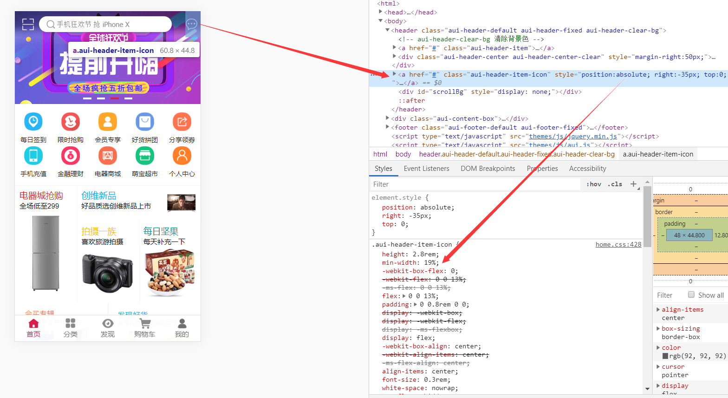Toggle the :hov element state button
This screenshot has width=728, height=398.
coord(594,184)
